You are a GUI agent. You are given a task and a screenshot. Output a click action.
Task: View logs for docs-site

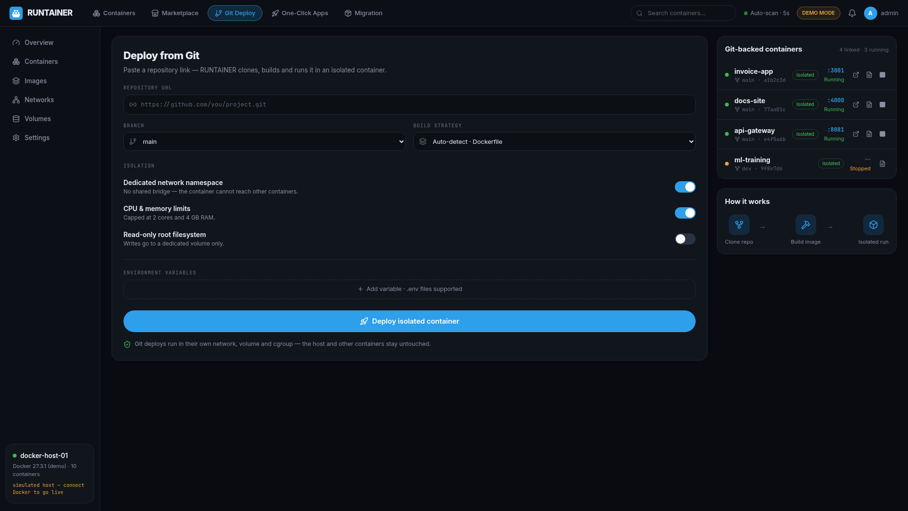click(869, 105)
